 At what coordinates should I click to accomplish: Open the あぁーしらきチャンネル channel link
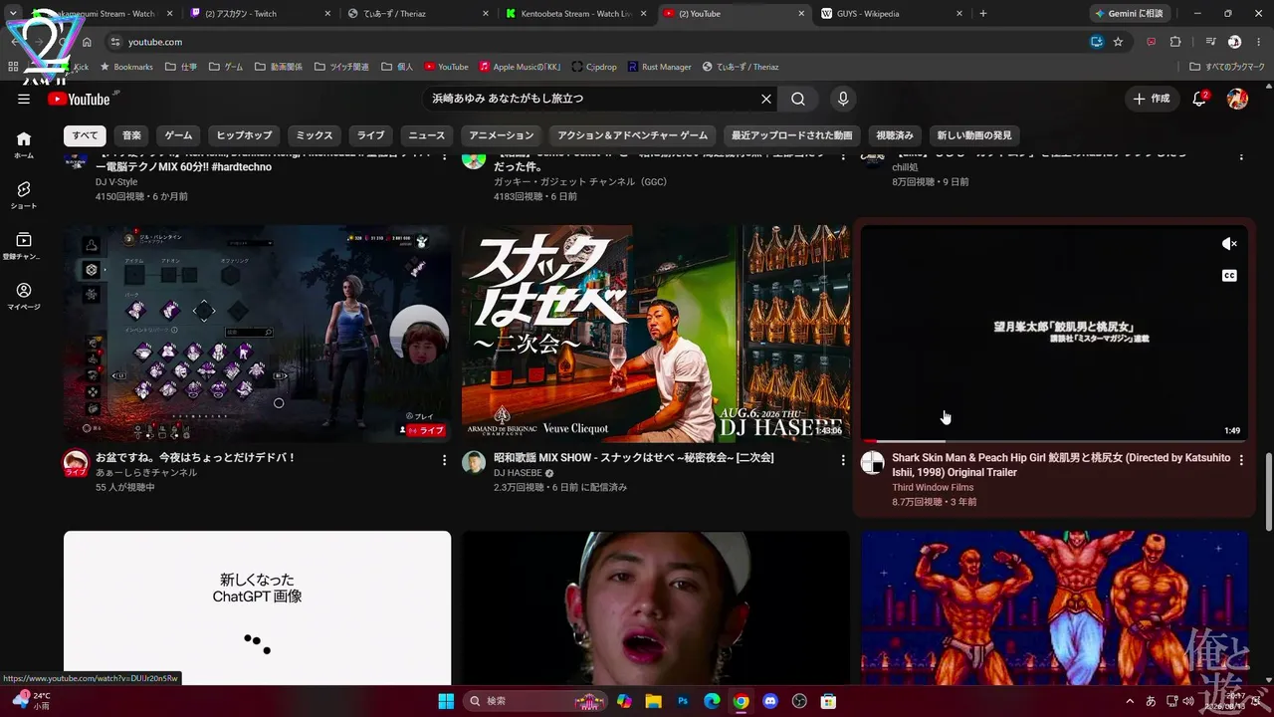tap(146, 473)
